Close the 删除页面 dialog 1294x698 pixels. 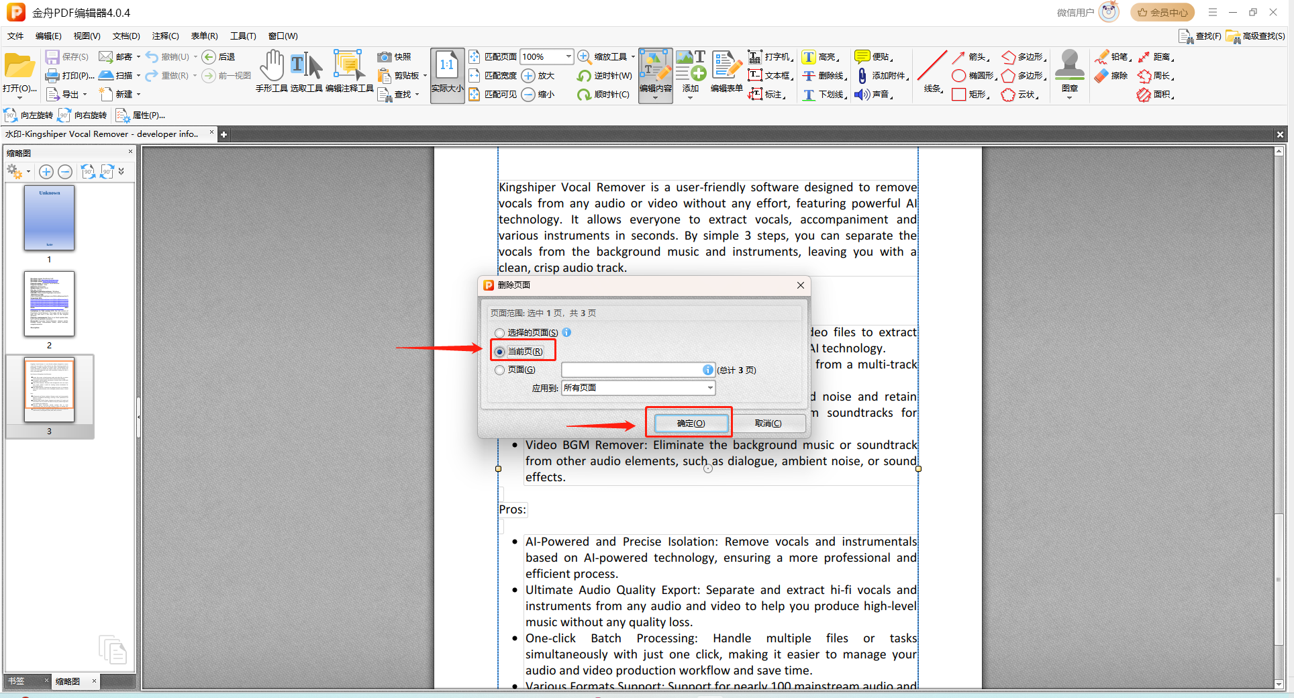click(801, 285)
